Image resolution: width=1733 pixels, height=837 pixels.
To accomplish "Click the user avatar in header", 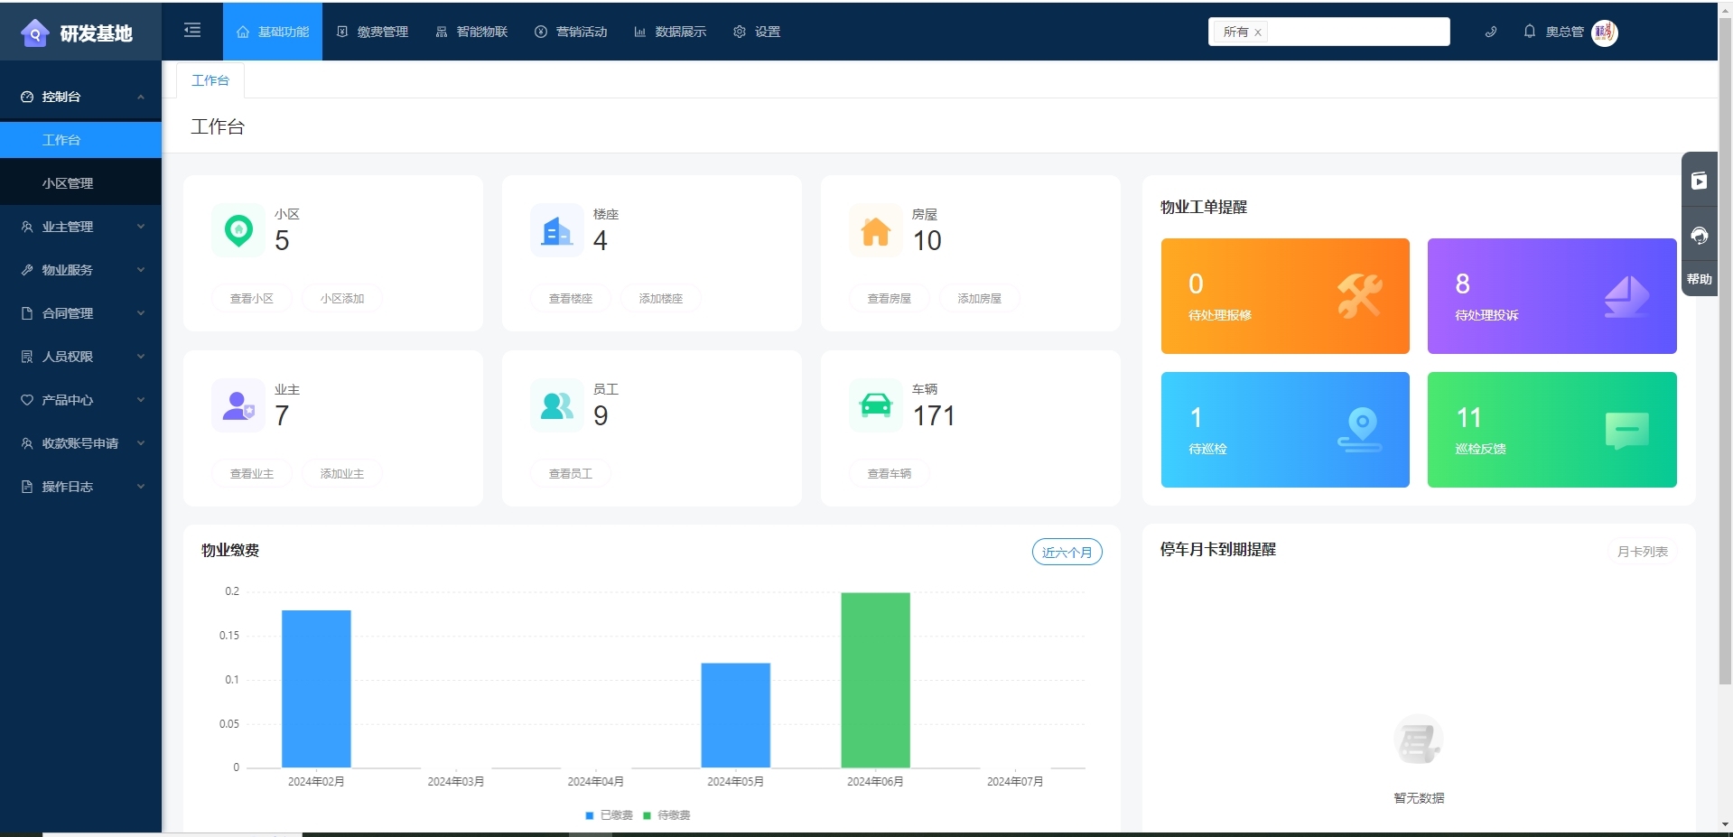I will coord(1605,33).
